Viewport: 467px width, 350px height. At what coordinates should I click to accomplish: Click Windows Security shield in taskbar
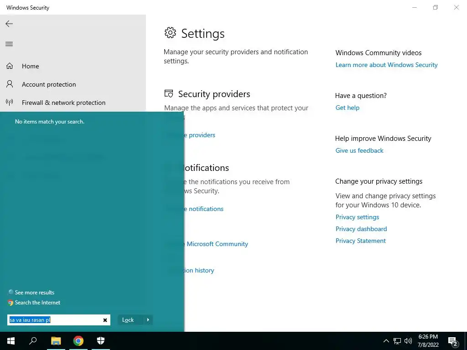pos(101,341)
